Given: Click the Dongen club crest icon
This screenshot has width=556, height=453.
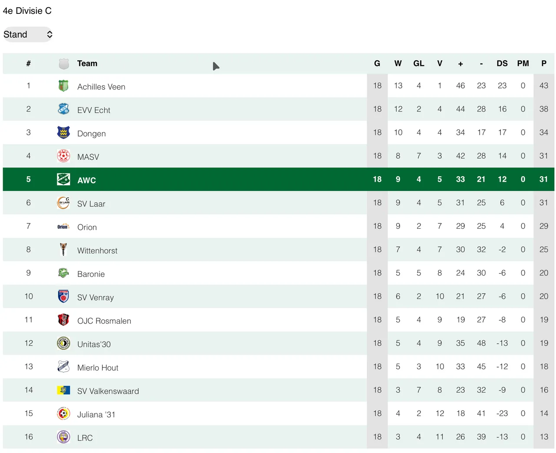Looking at the screenshot, I should tap(63, 133).
